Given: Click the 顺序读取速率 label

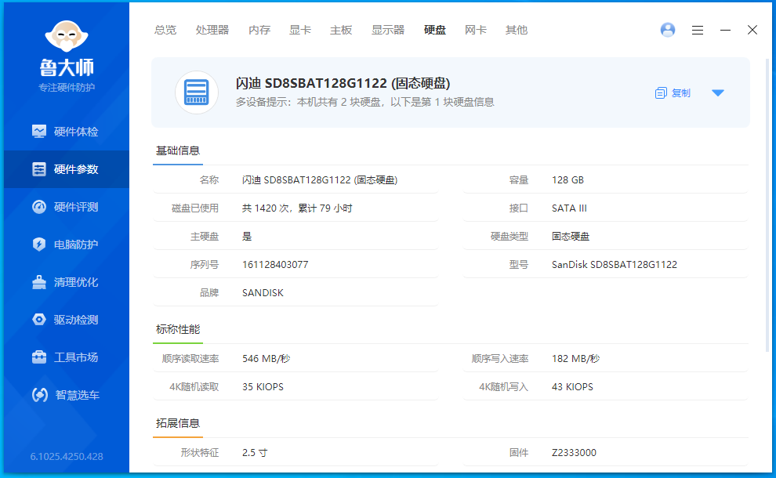Looking at the screenshot, I should point(190,359).
